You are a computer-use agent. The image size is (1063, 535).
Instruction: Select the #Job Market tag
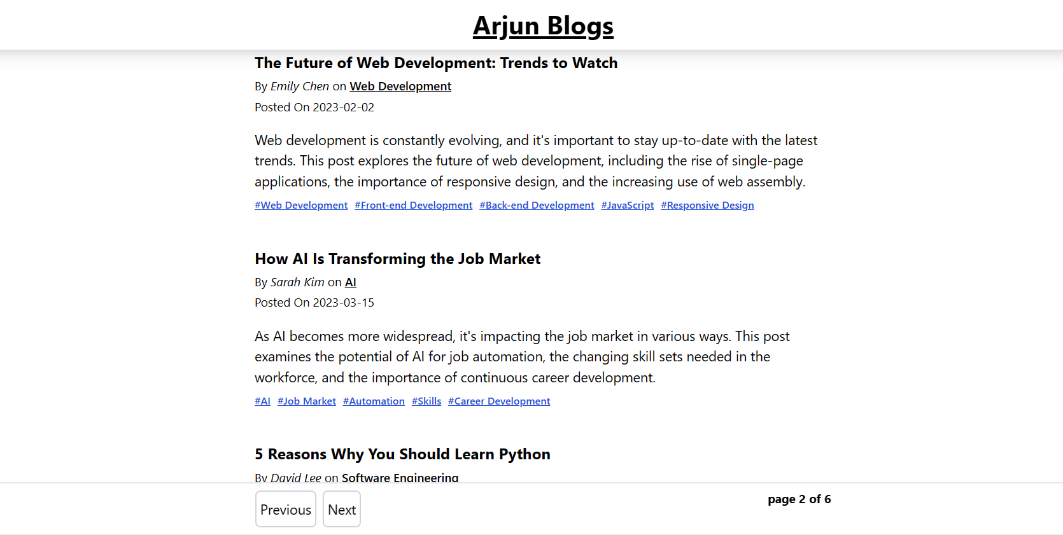click(x=307, y=401)
